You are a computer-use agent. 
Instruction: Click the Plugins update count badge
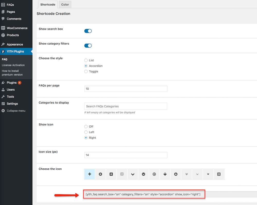click(x=20, y=83)
